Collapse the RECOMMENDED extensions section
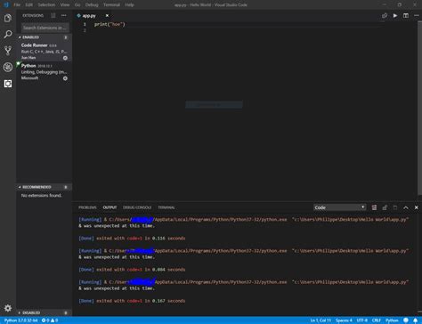 pos(44,187)
